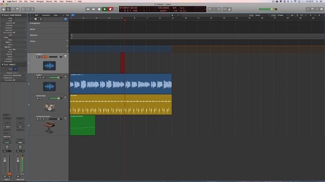The width and height of the screenshot is (325, 182).
Task: Select the yellow drummer region
Action: coord(121,105)
